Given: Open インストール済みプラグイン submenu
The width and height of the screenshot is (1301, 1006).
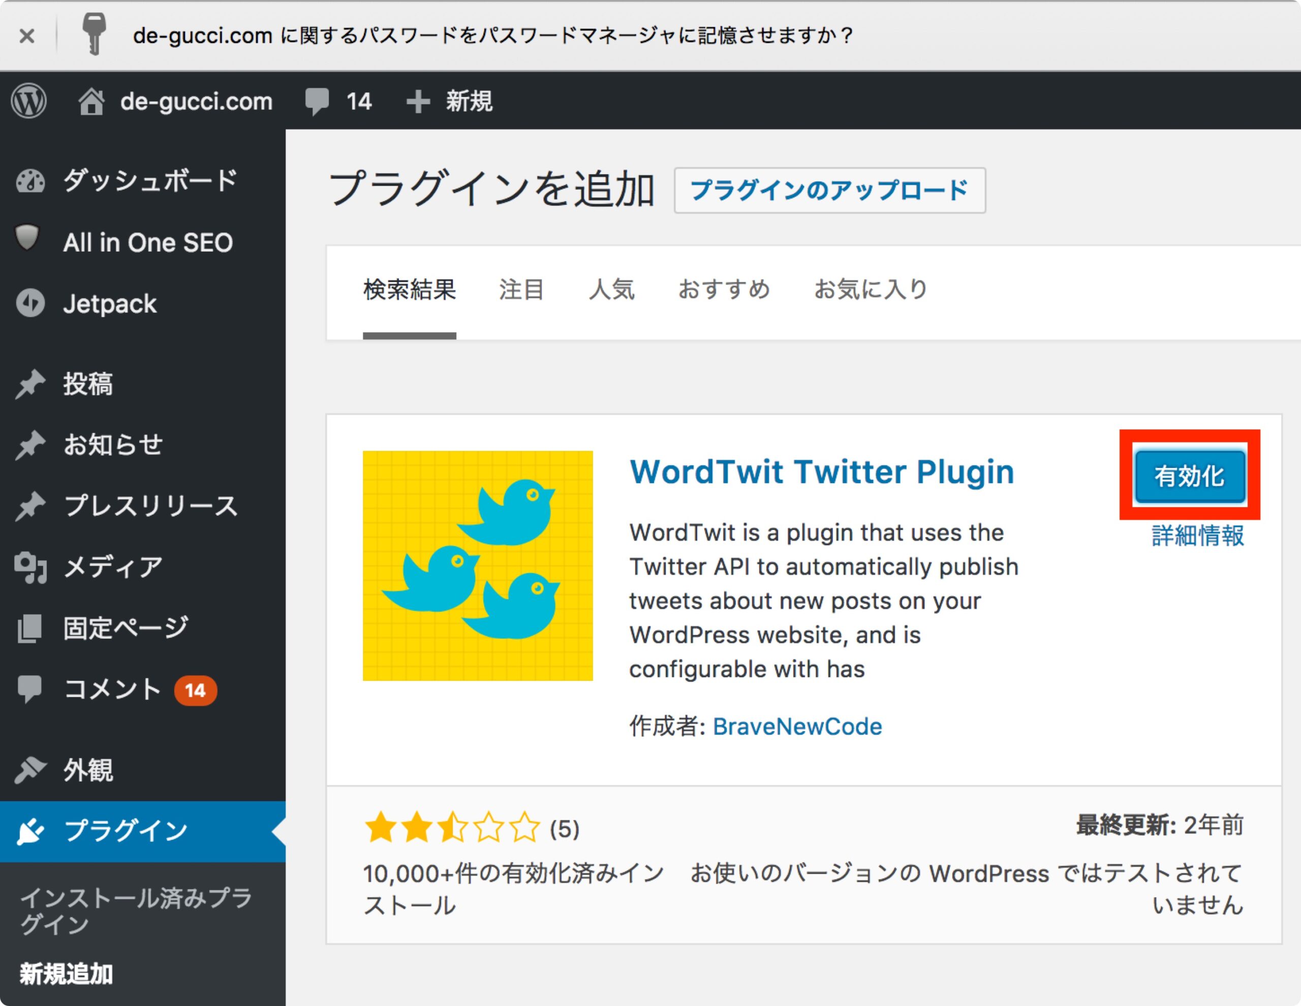Looking at the screenshot, I should (136, 911).
